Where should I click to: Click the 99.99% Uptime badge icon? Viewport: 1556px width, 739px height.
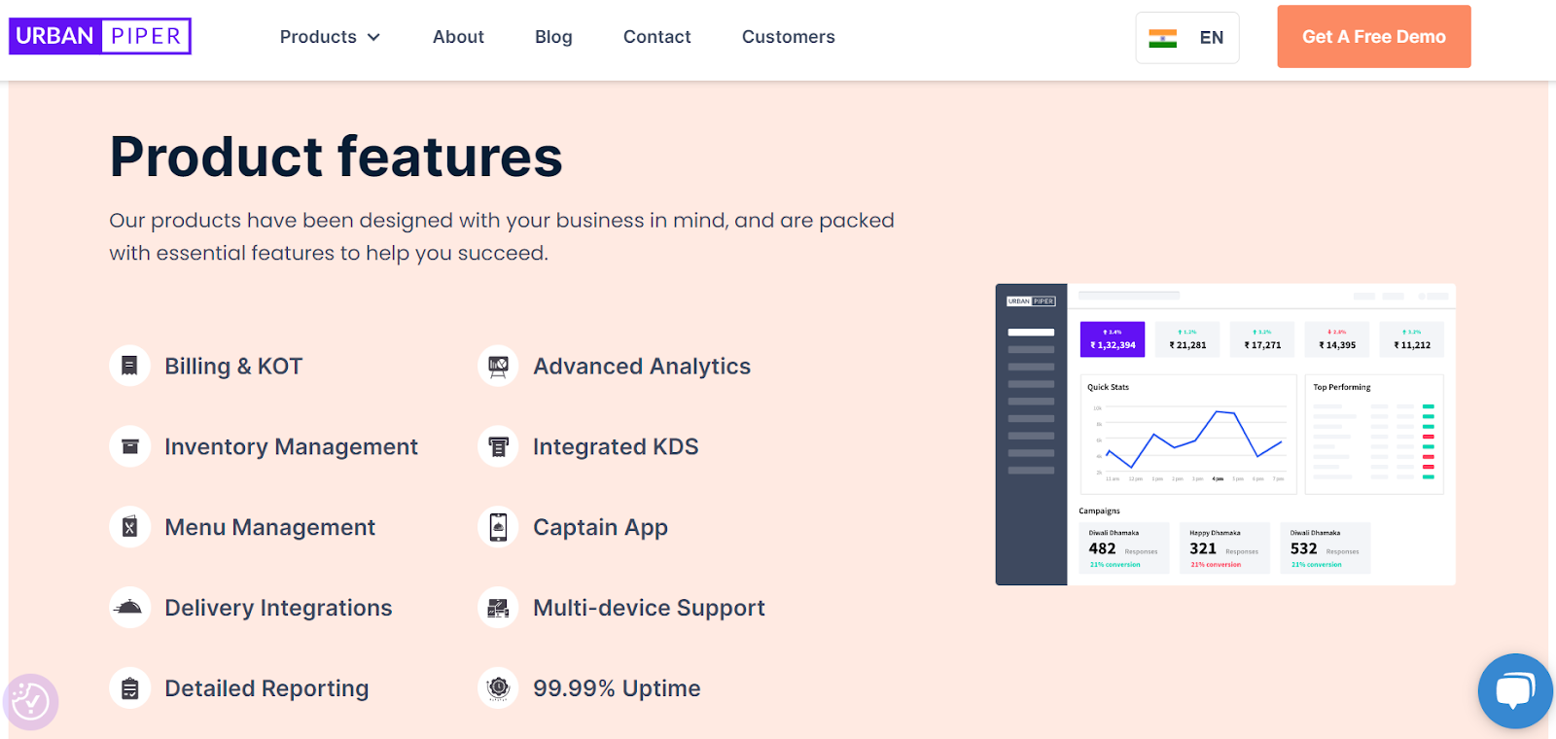pyautogui.click(x=498, y=688)
